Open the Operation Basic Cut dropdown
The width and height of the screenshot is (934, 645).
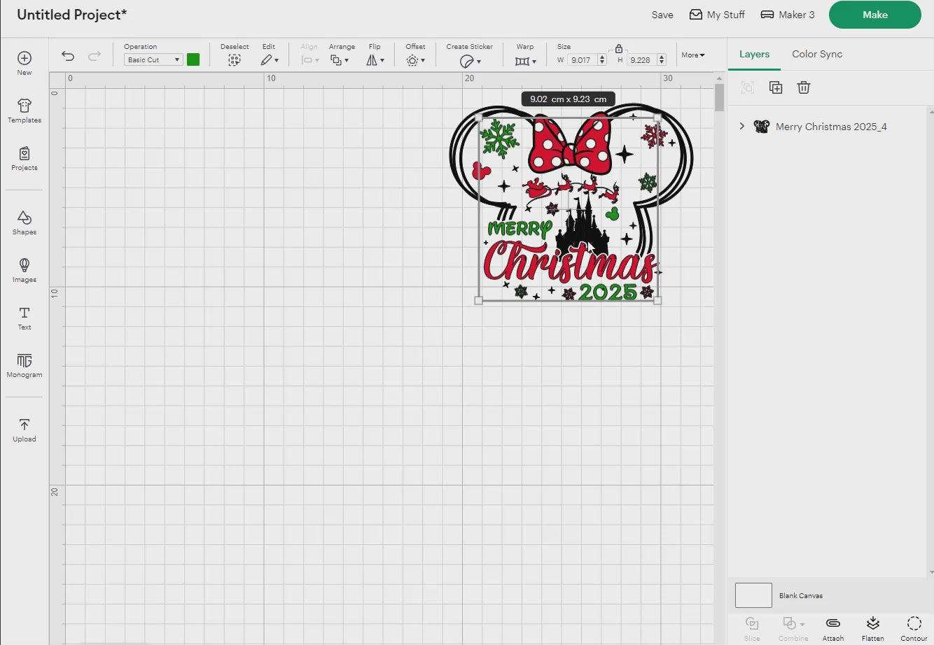(x=153, y=60)
